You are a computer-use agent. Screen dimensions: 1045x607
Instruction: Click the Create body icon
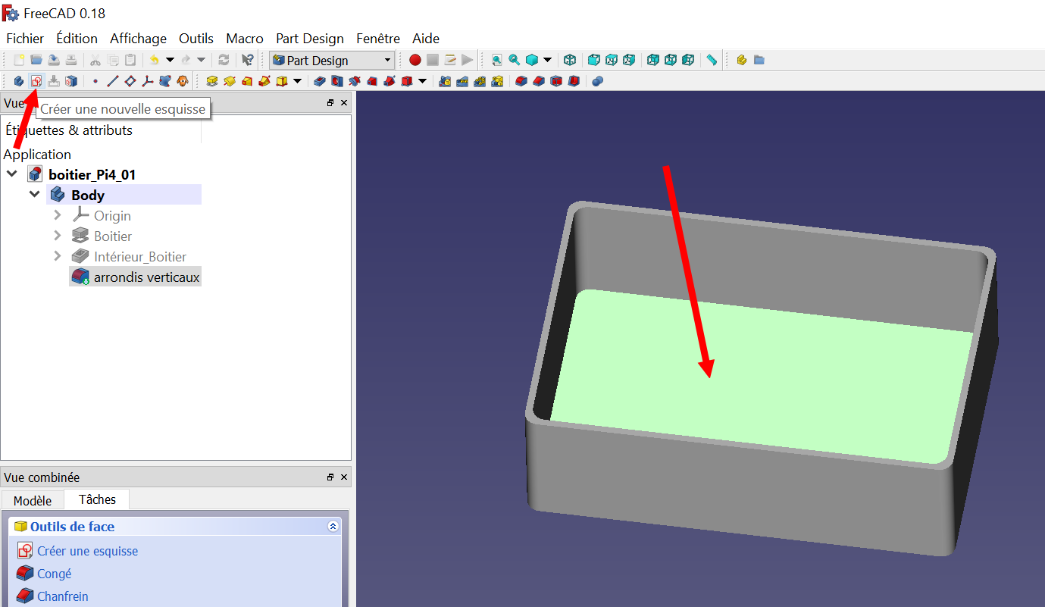pyautogui.click(x=18, y=81)
